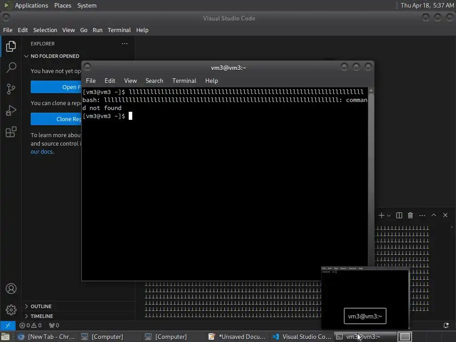The height and width of the screenshot is (342, 456).
Task: Open the launch profile dropdown next to plus
Action: (x=389, y=216)
